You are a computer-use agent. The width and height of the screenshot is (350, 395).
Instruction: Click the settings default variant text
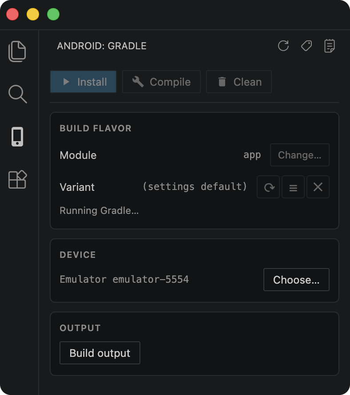[x=194, y=187]
